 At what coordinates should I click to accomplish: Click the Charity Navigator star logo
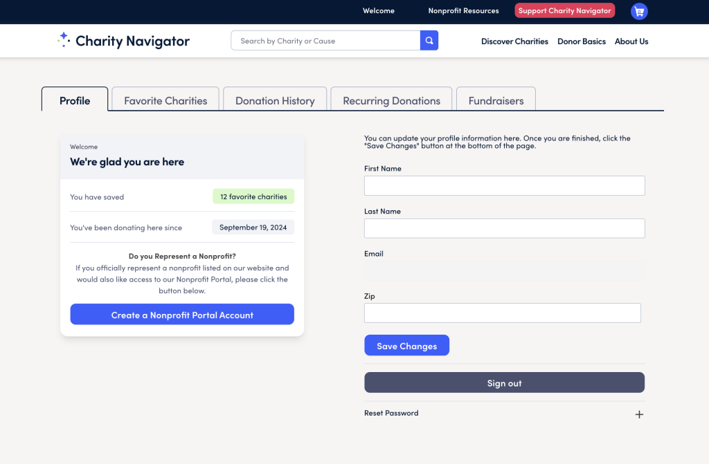[x=64, y=39]
